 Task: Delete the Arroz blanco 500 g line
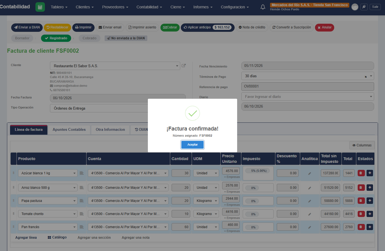coord(361,187)
